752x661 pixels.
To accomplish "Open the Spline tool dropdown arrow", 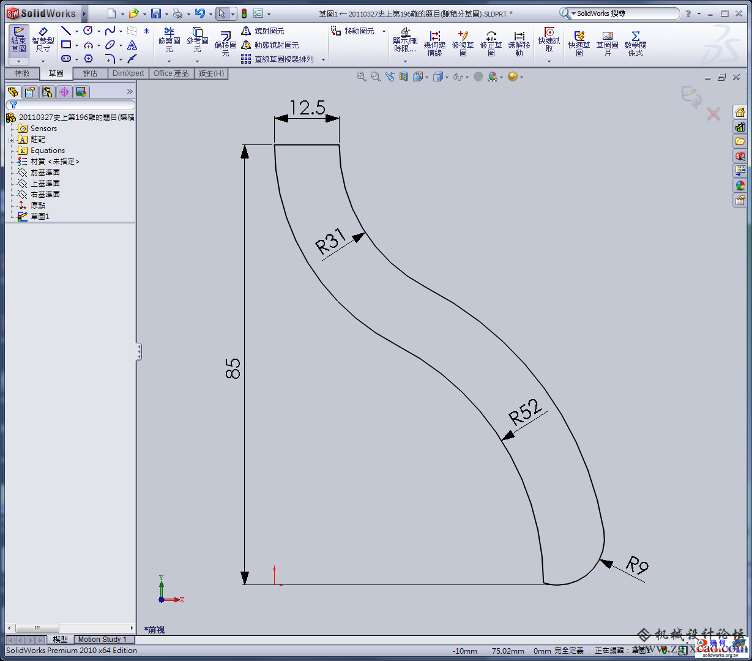I will (x=121, y=31).
